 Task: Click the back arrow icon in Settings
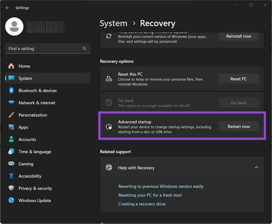[x=7, y=8]
